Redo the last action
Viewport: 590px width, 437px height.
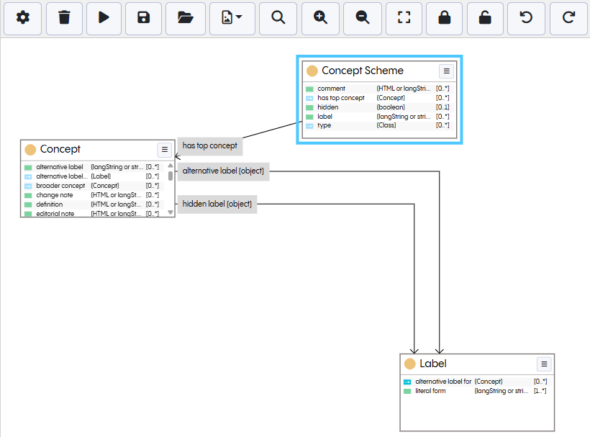[x=568, y=18]
